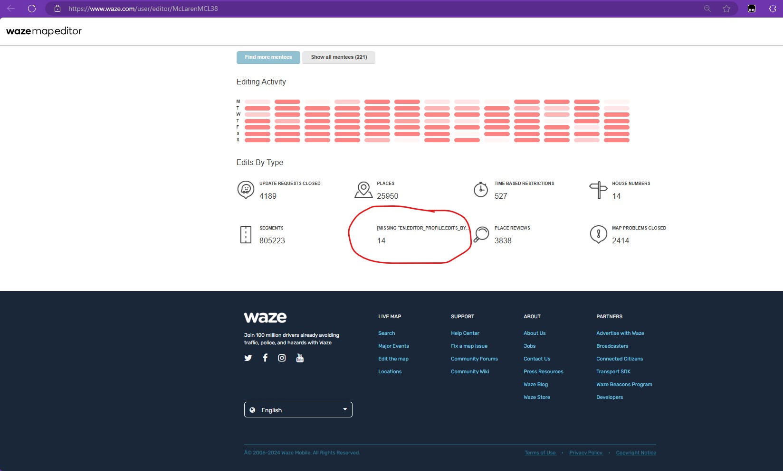Click the Segments road icon
The image size is (783, 471).
pyautogui.click(x=246, y=235)
